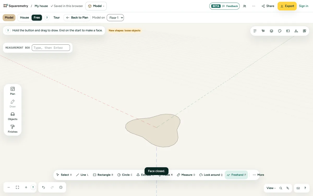Select the Freehand drawing tool

tap(236, 175)
